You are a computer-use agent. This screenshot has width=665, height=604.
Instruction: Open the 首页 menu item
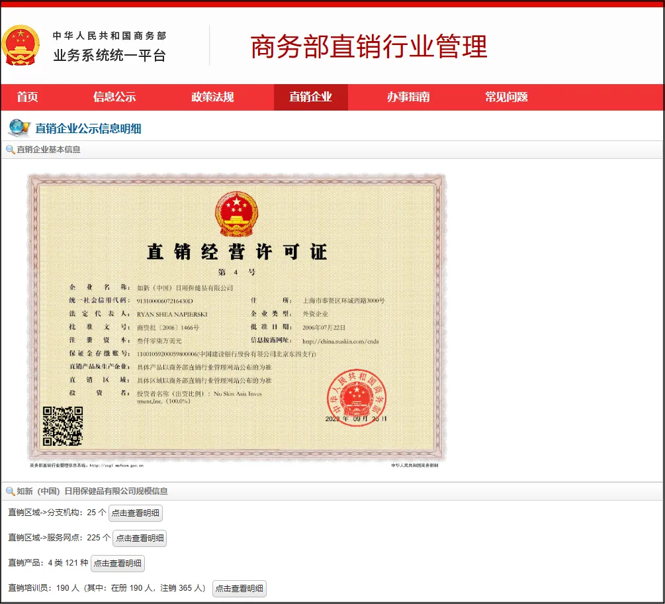[27, 97]
